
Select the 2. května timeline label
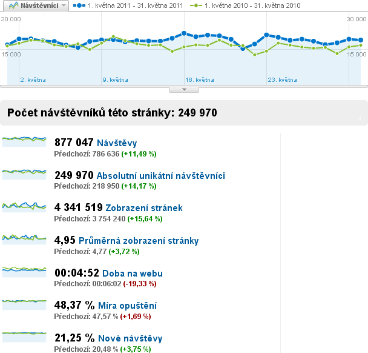(x=33, y=80)
